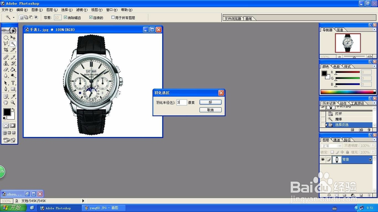This screenshot has height=212, width=378.
Task: Open the Layers panel flyout menu
Action: 374,140
